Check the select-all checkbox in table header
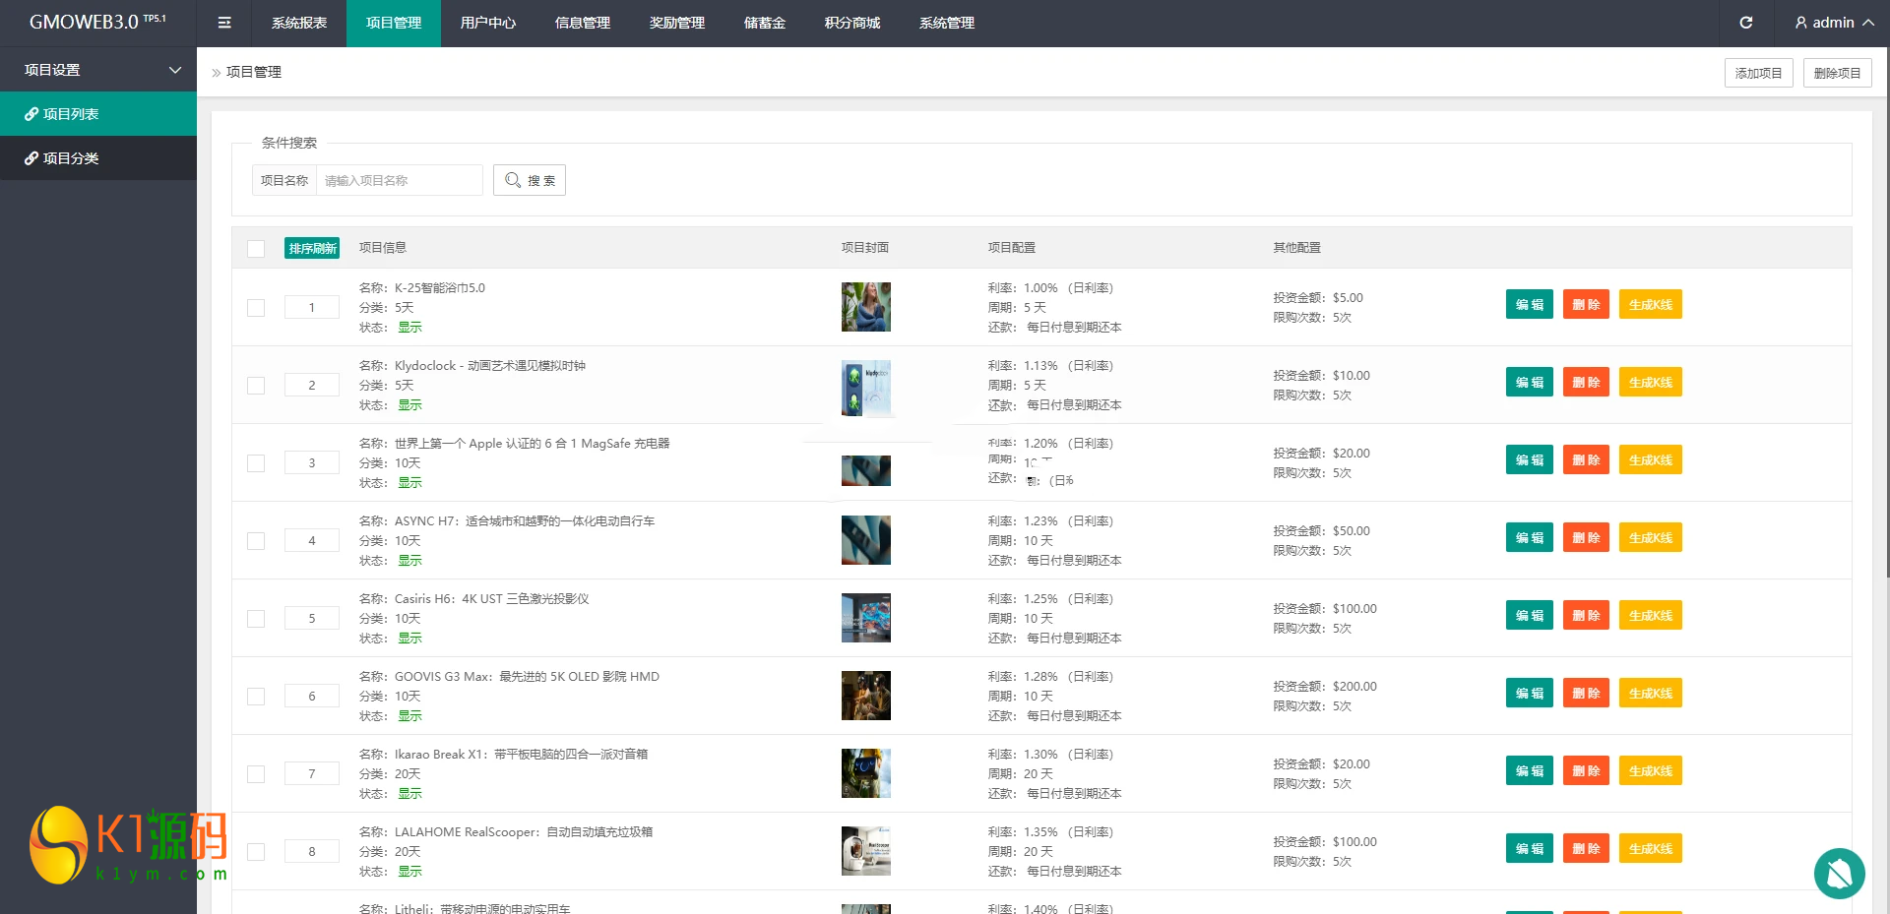The width and height of the screenshot is (1890, 914). (x=256, y=249)
